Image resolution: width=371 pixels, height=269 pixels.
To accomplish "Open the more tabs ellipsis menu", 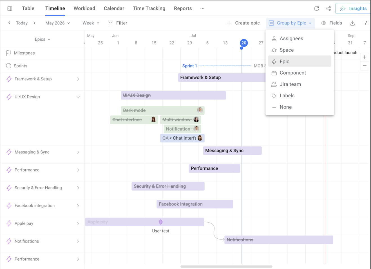I will point(202,8).
